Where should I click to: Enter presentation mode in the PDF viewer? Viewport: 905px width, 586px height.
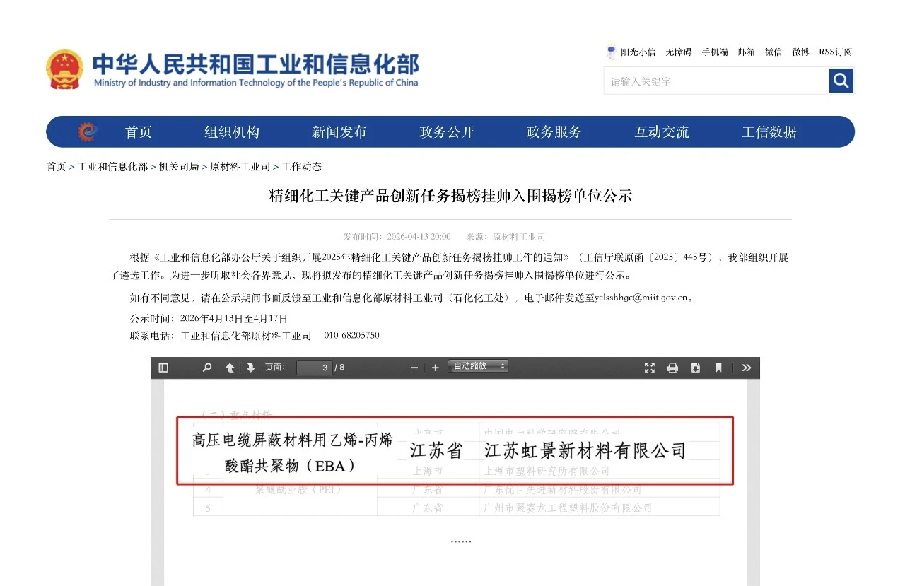coord(649,367)
